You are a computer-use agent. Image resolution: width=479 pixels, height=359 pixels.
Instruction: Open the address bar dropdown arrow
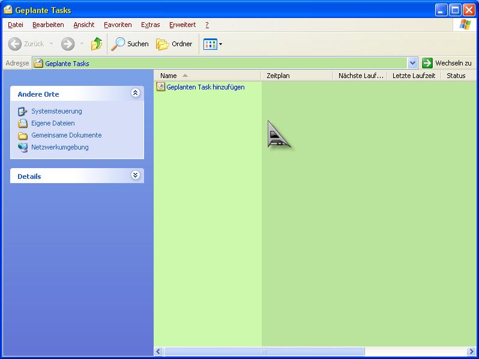pos(412,63)
